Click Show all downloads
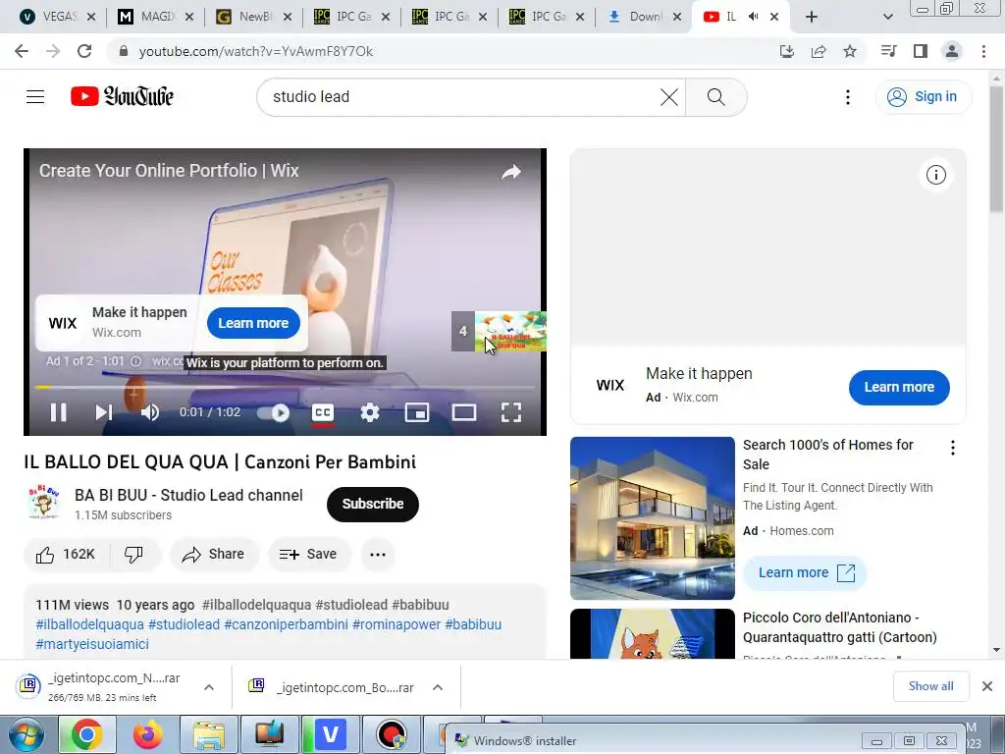The width and height of the screenshot is (1005, 754). coord(930,686)
